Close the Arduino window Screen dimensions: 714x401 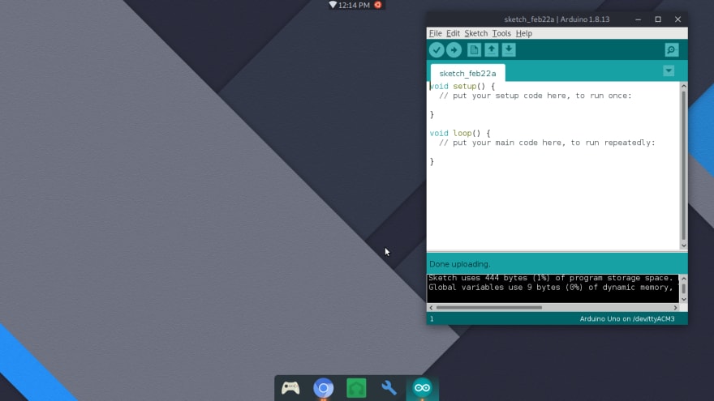click(678, 19)
